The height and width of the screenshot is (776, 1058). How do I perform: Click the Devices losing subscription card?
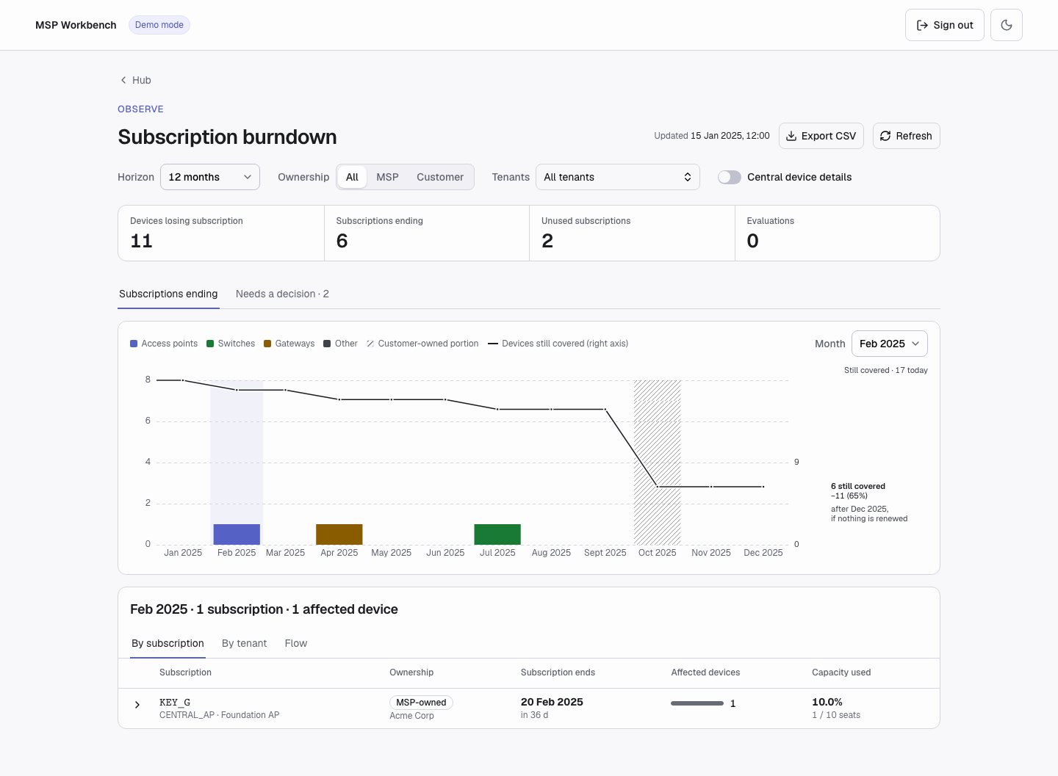click(221, 233)
